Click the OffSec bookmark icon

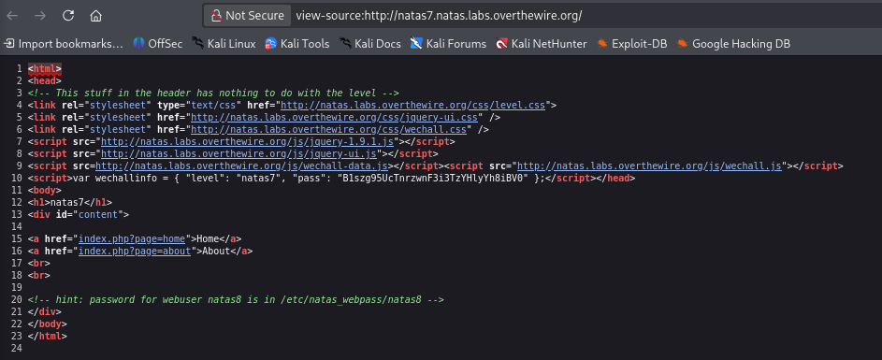click(139, 43)
